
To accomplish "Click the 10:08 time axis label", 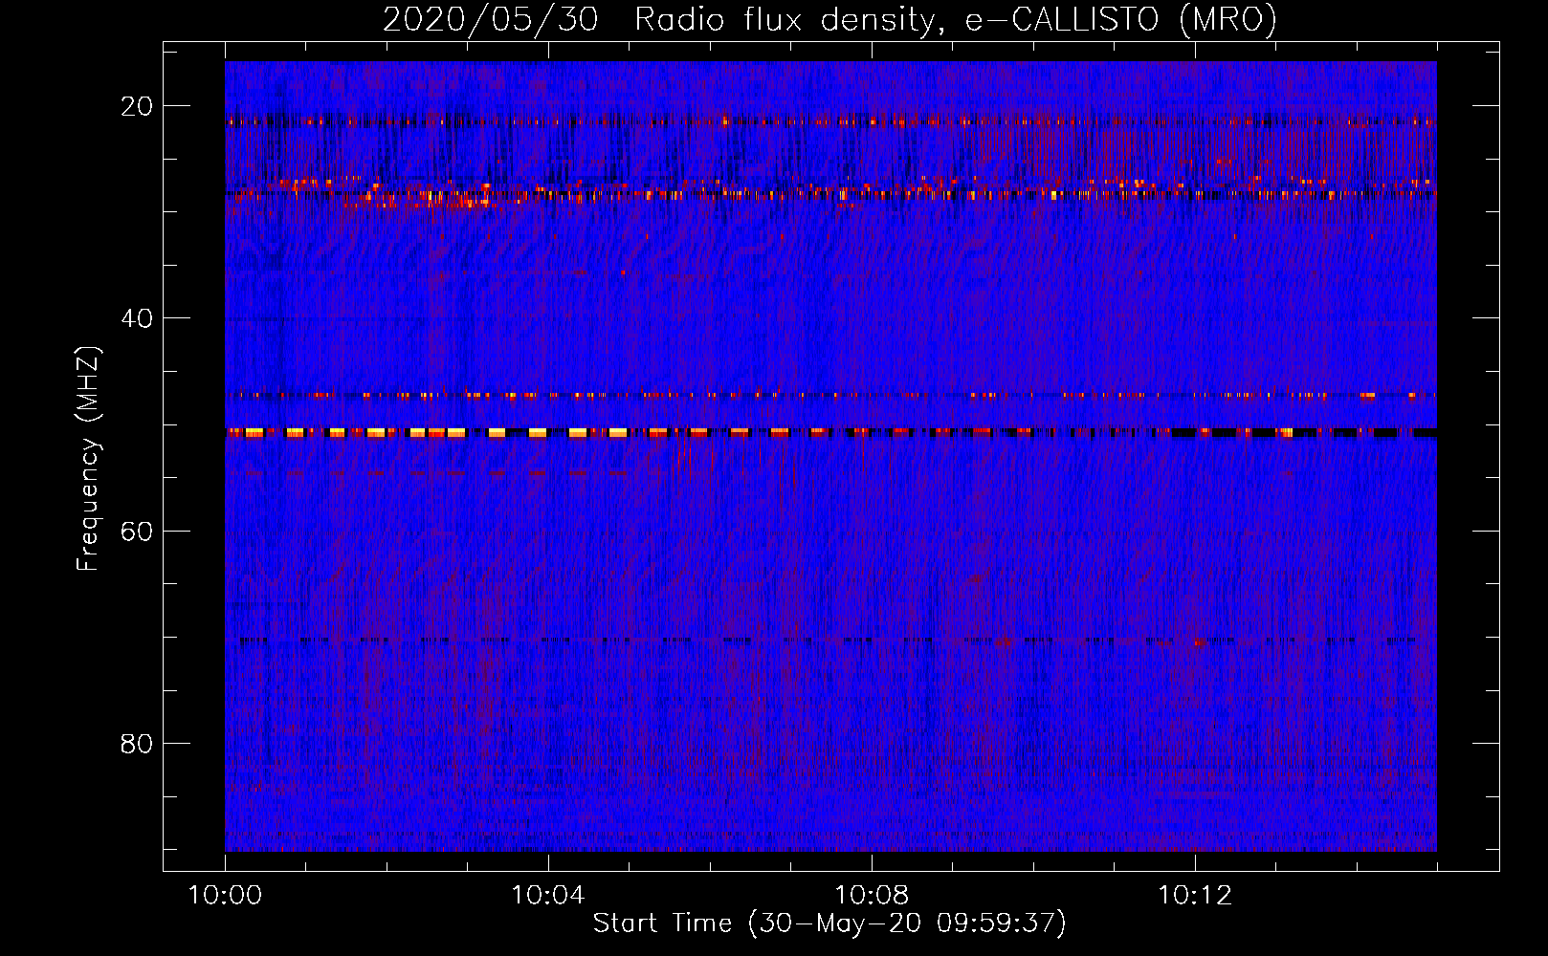I will click(871, 896).
